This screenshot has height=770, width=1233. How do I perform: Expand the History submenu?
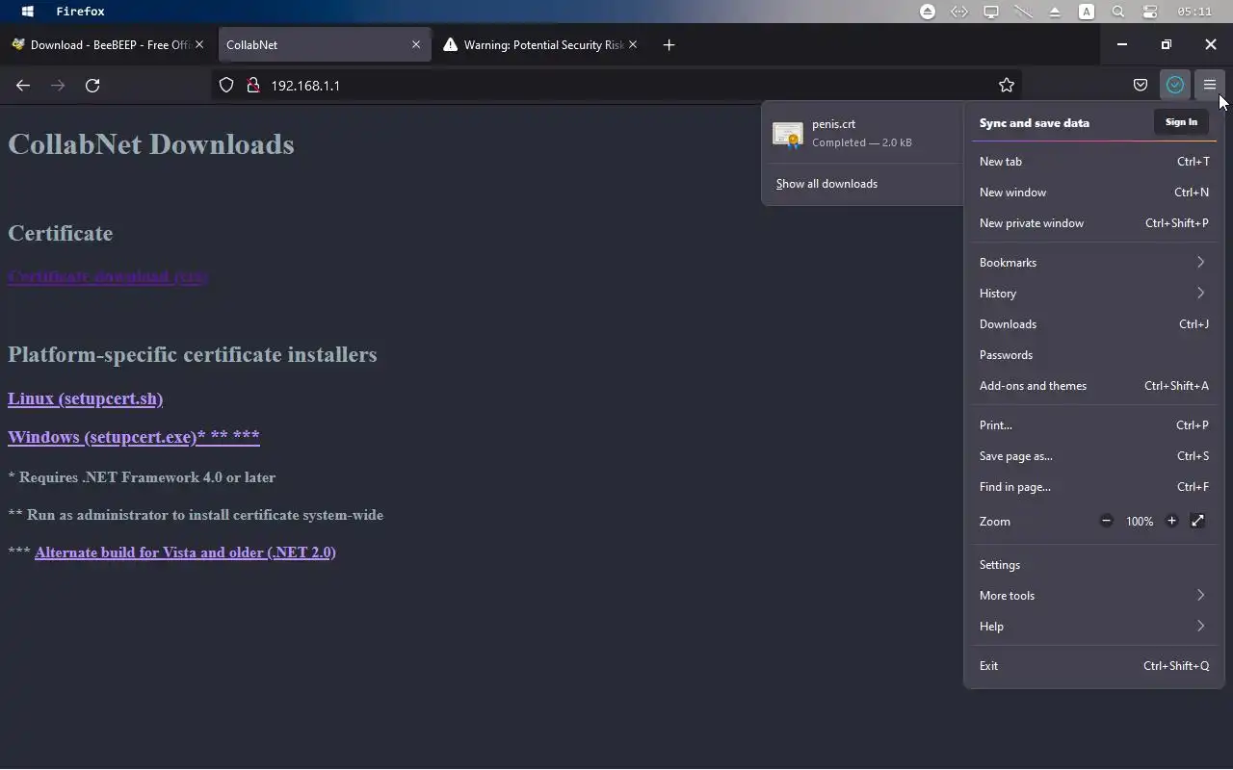(x=1094, y=294)
